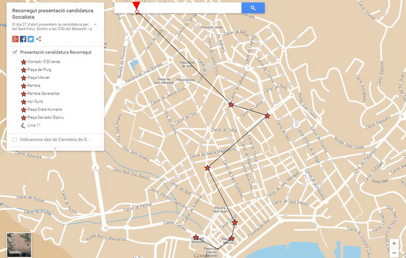
Task: Select Plaça del Puig in the list
Action: pos(39,70)
